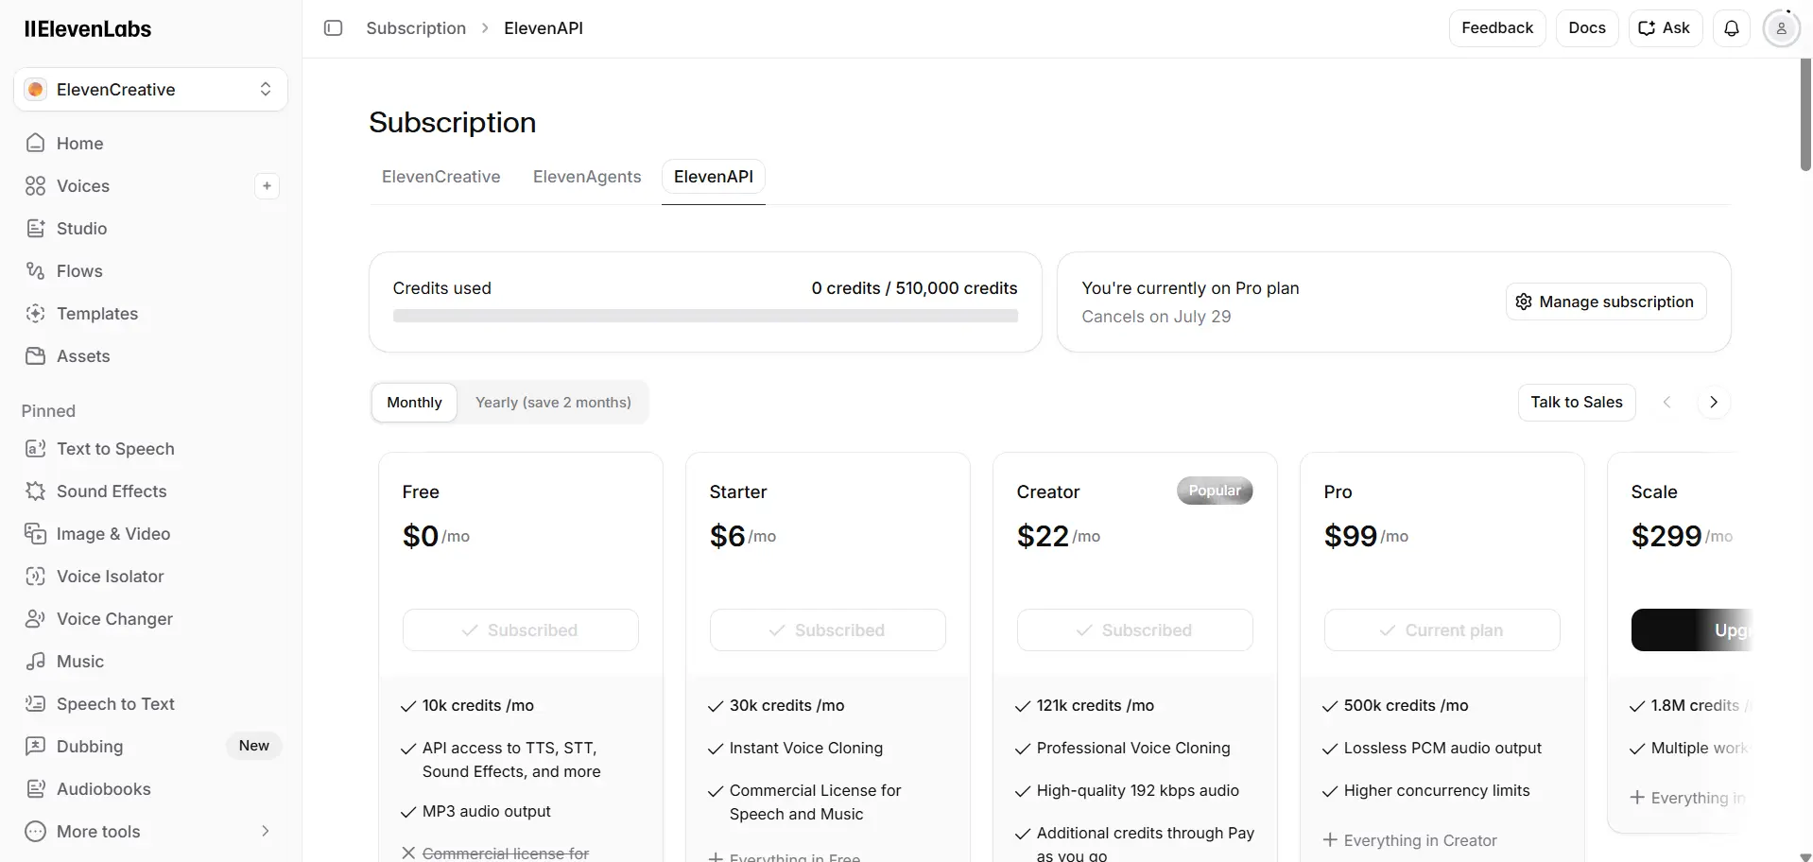
Task: Switch to the ElevenCreative tab
Action: click(x=441, y=177)
